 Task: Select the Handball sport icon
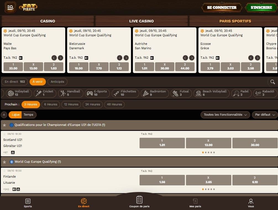point(63,93)
